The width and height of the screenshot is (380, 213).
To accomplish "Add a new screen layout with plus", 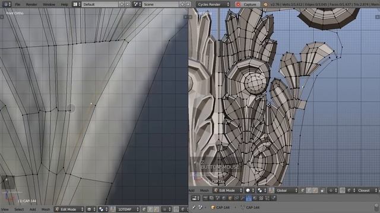I will tap(122, 4).
